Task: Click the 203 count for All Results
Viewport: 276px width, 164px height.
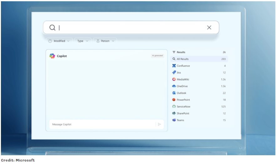Action: [223, 59]
